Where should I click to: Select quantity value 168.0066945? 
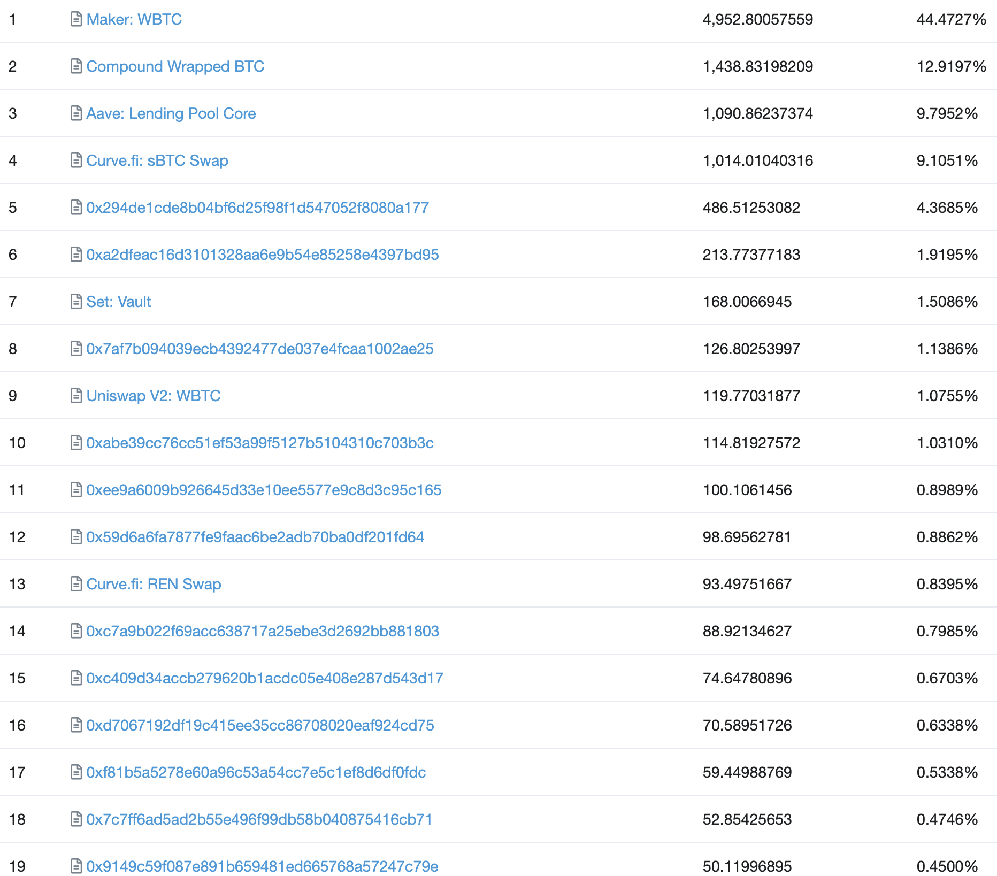tap(747, 302)
